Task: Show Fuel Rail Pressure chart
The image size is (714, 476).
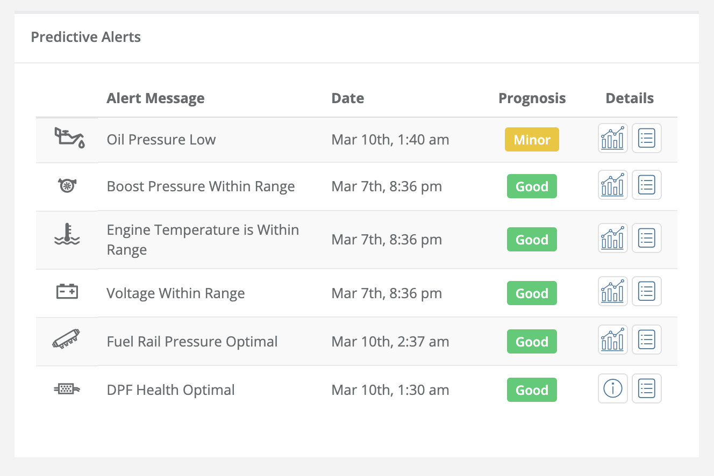Action: [613, 340]
